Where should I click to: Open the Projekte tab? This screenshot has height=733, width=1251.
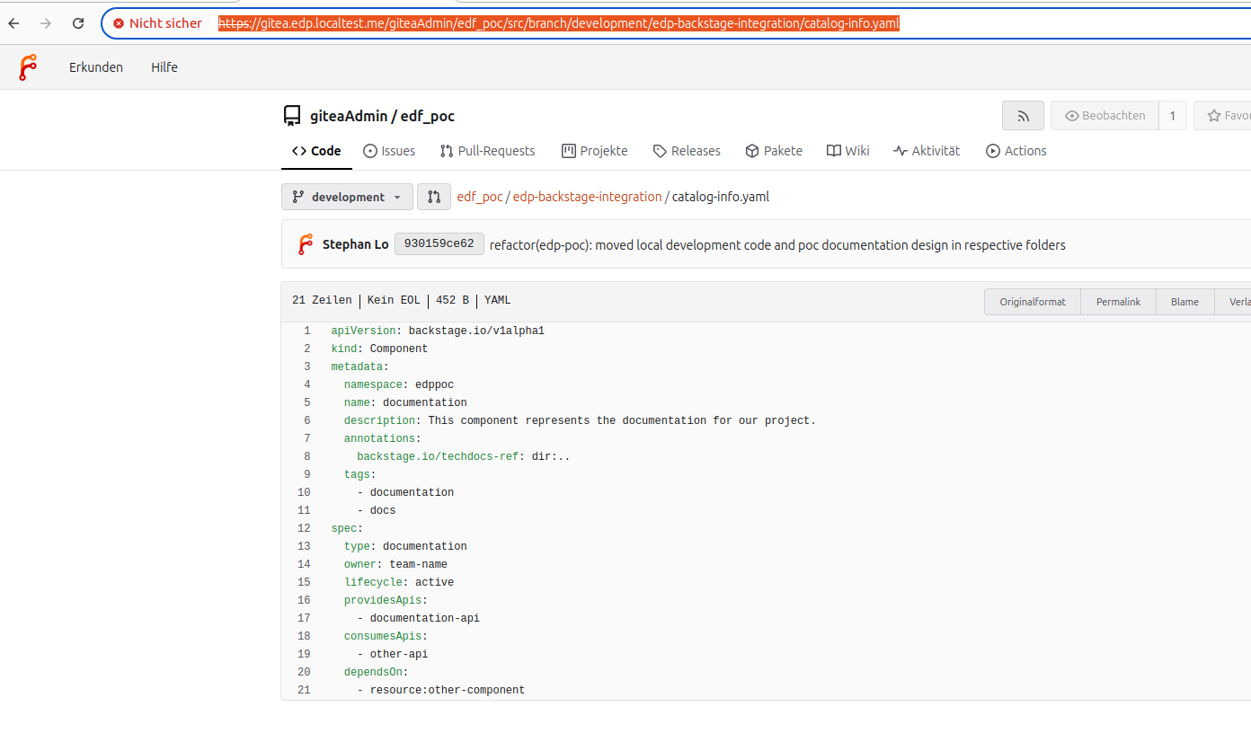coord(595,151)
